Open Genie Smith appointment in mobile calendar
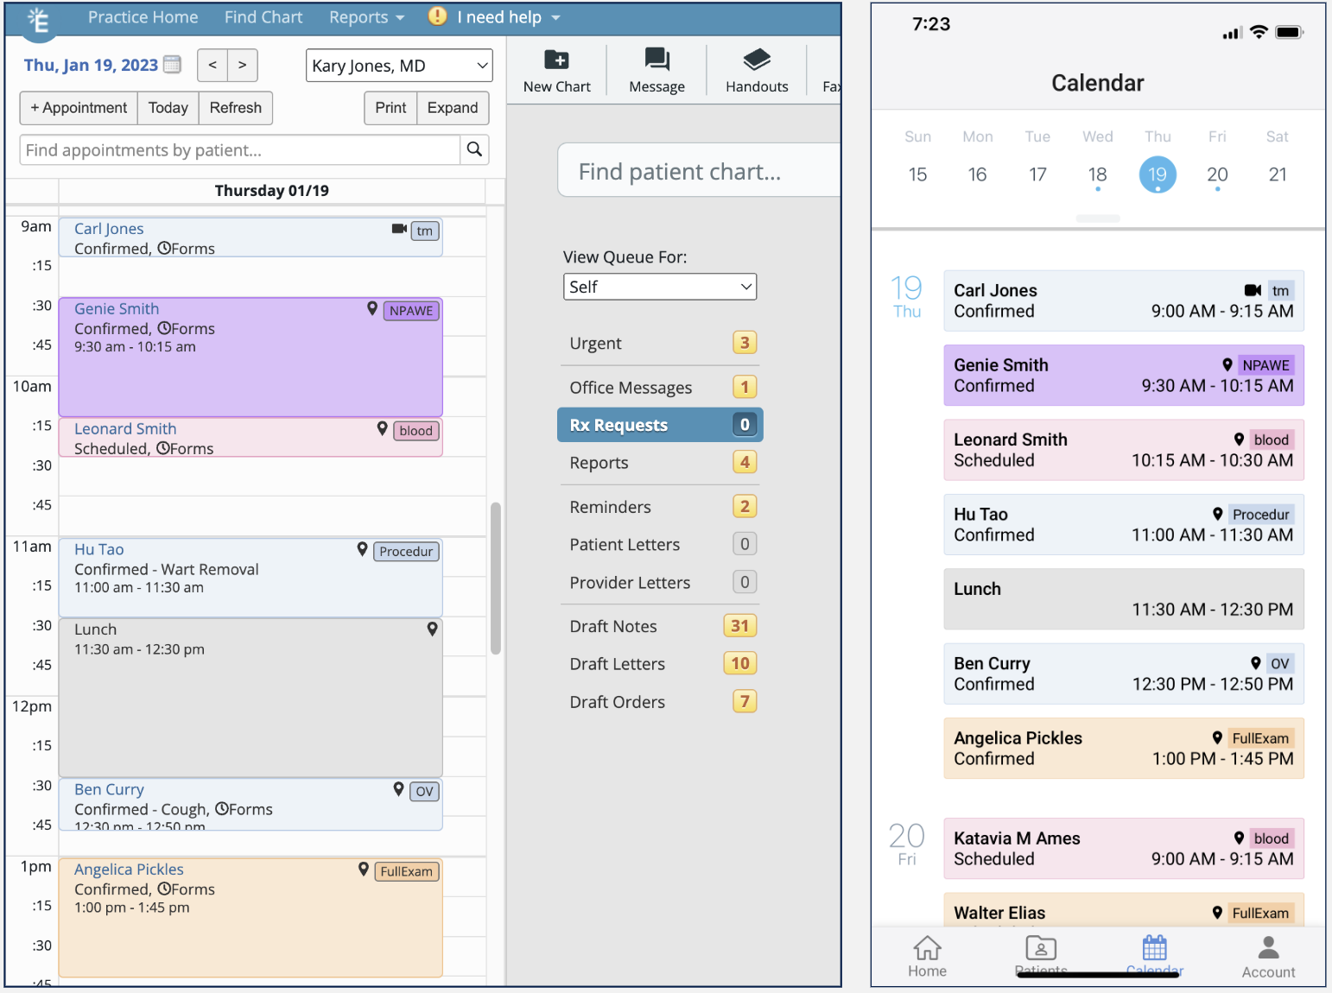1332x993 pixels. (x=1124, y=376)
